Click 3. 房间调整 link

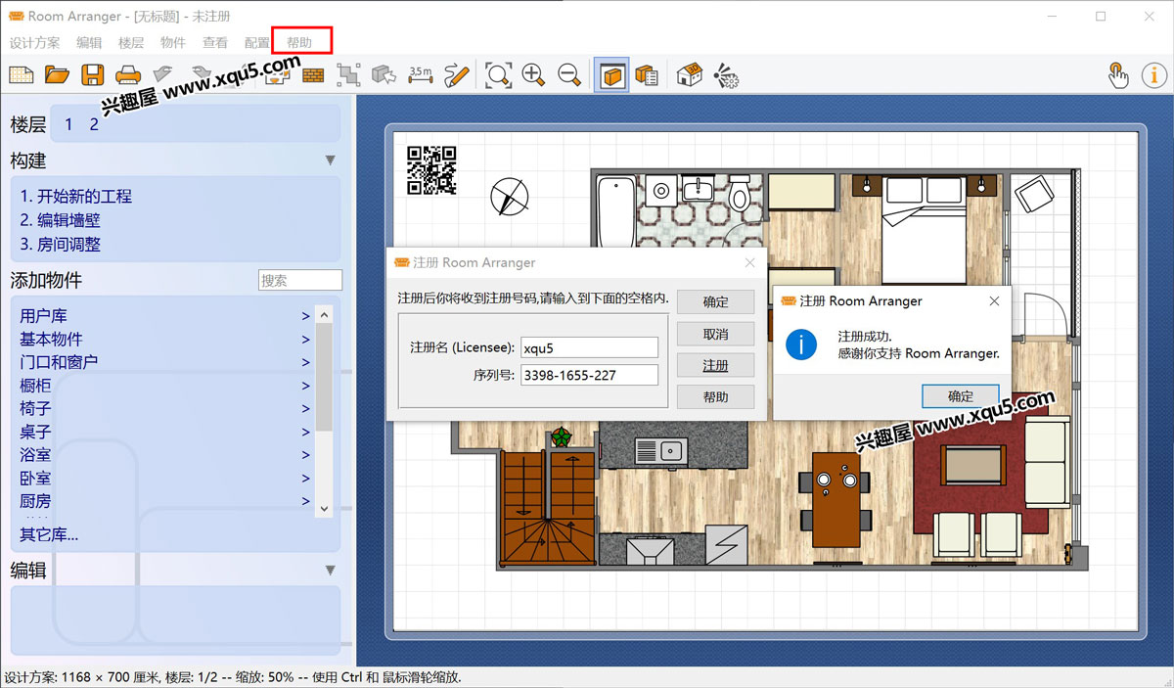[61, 245]
